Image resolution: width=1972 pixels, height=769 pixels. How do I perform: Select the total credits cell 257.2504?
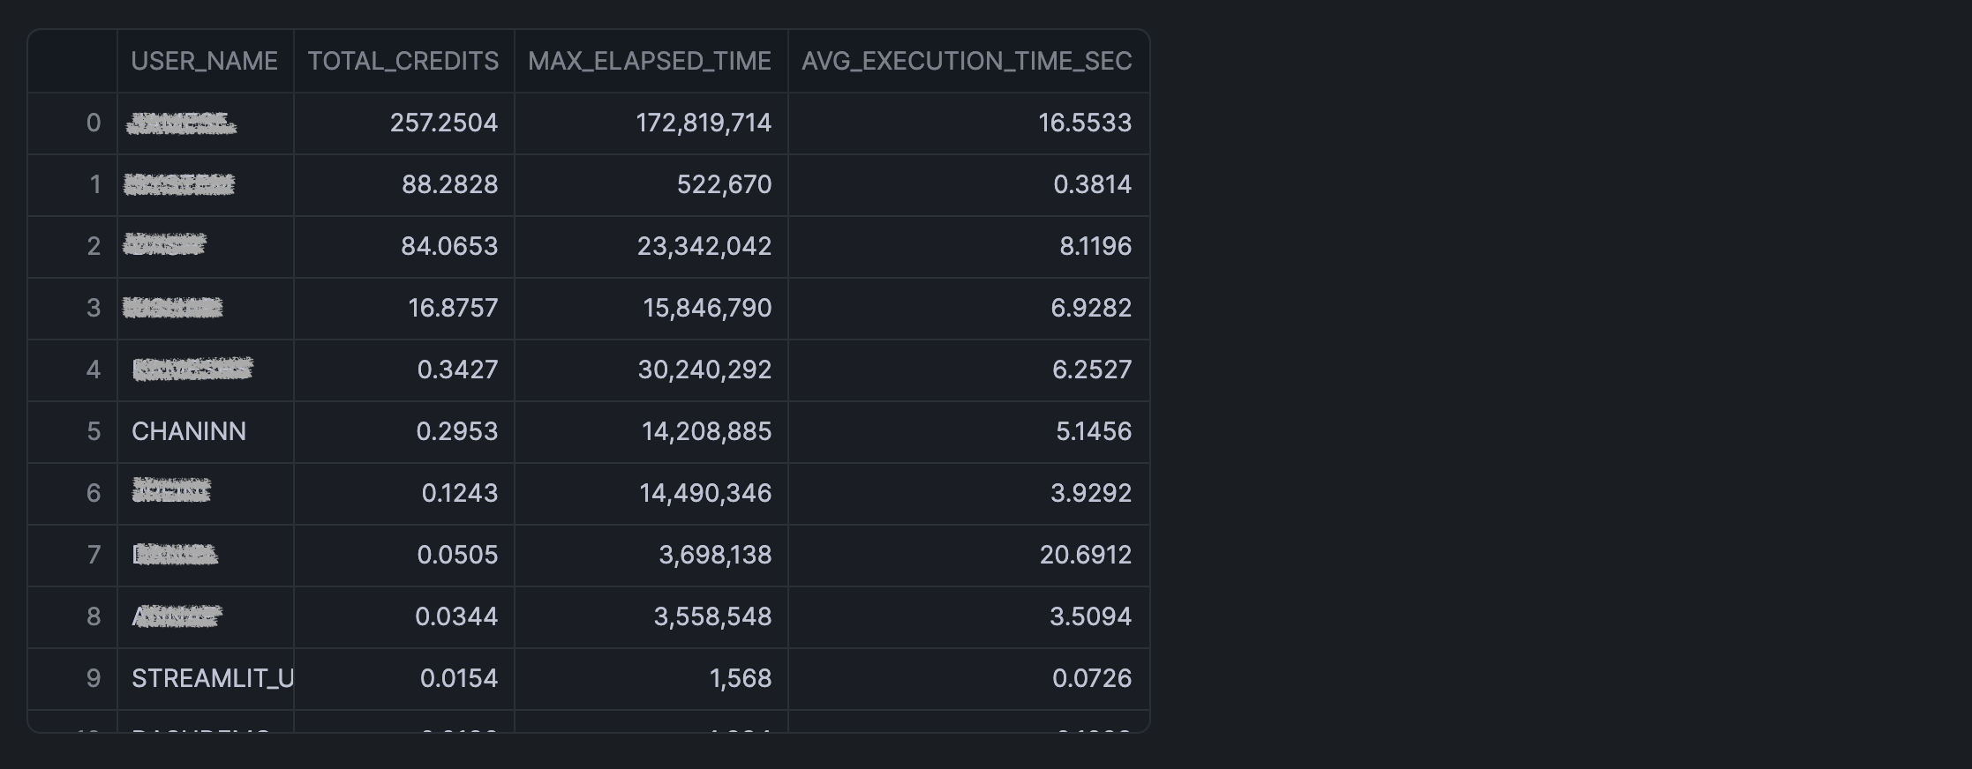pyautogui.click(x=444, y=123)
